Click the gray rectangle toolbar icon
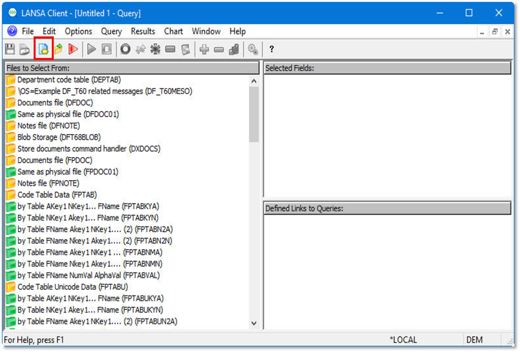 click(x=170, y=49)
